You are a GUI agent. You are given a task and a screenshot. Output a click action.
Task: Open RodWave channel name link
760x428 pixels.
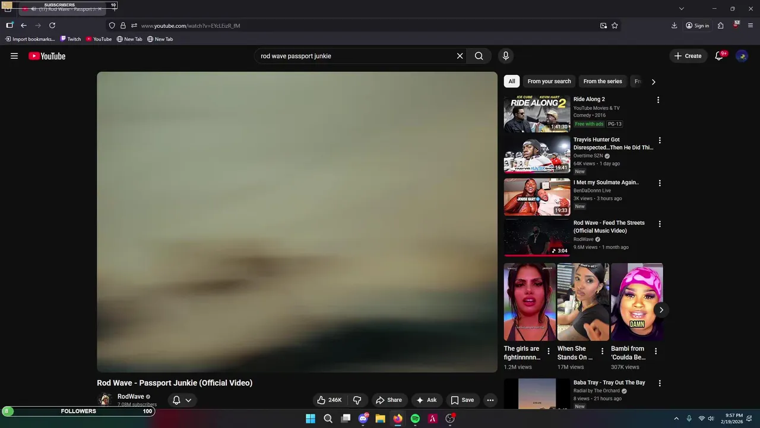(x=131, y=396)
